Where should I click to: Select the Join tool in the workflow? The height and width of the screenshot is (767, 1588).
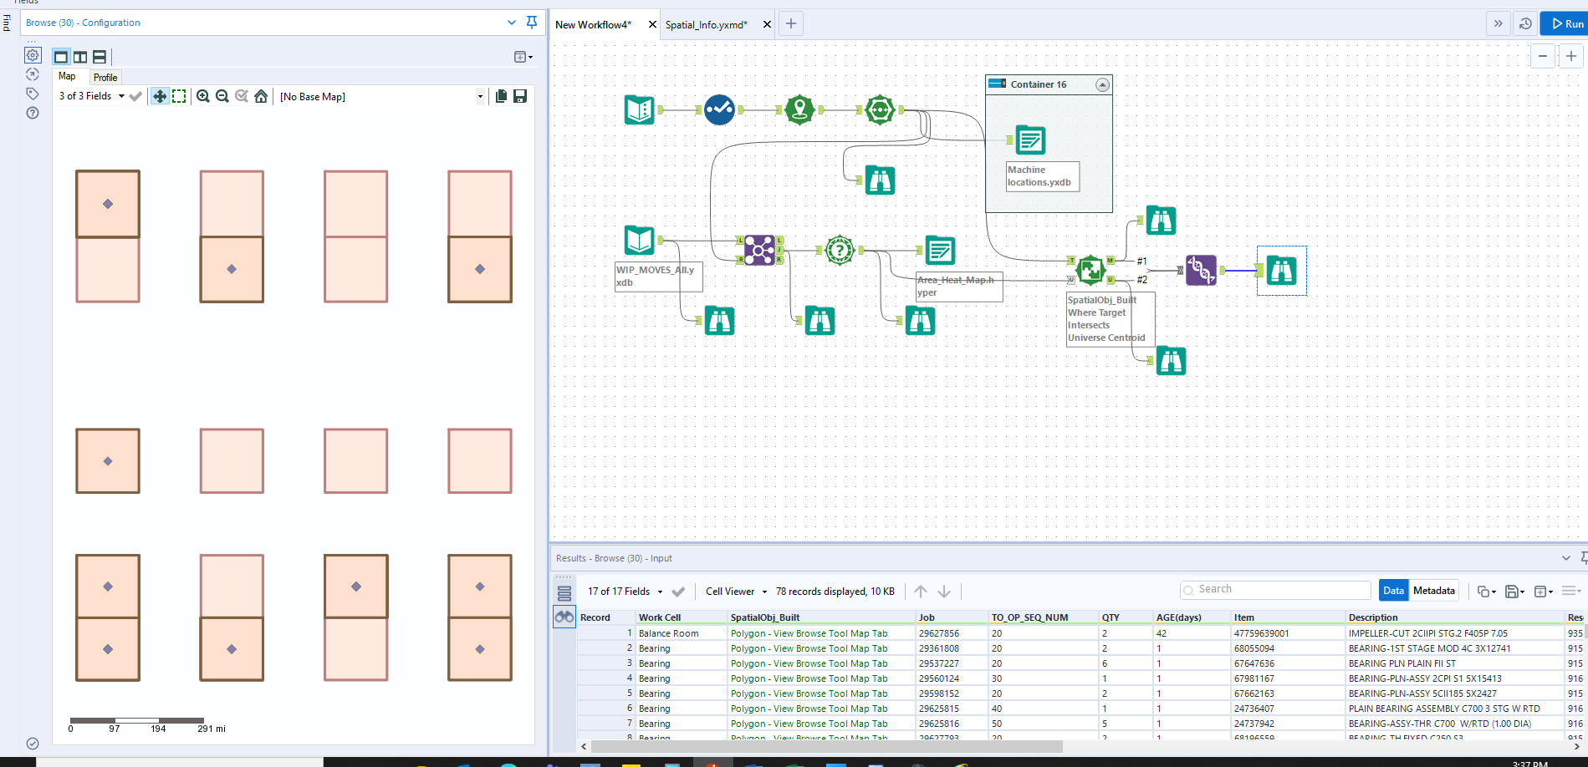(759, 250)
